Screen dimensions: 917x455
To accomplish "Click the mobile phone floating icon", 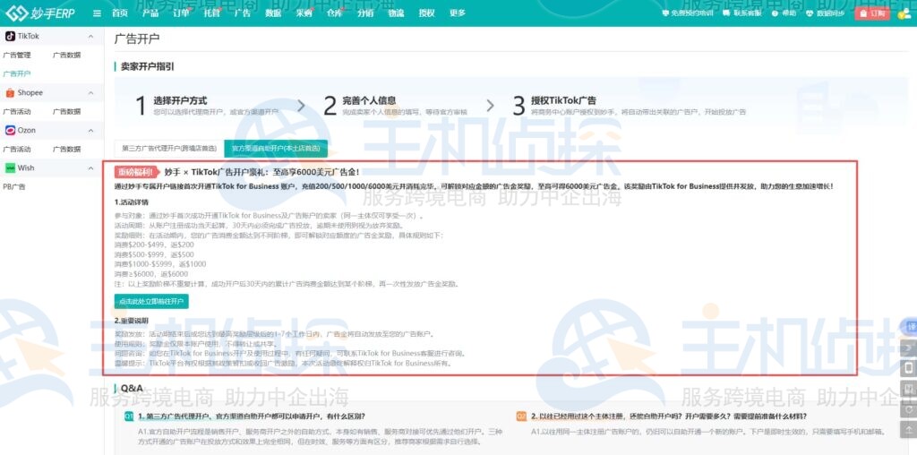I will pyautogui.click(x=908, y=368).
